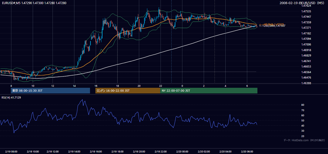This screenshot has width=328, height=154.
Task: Click the RSI 60 level label
Action: [x=303, y=115]
